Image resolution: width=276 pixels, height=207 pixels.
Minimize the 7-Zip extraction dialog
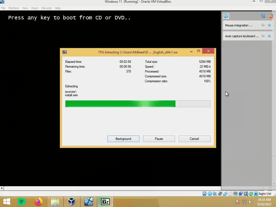click(191, 51)
